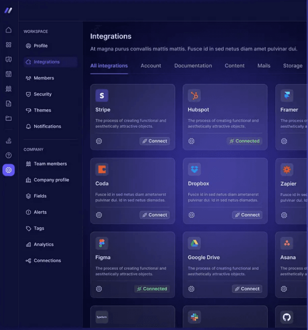Open the calendar icon in the rail

pos(8,74)
